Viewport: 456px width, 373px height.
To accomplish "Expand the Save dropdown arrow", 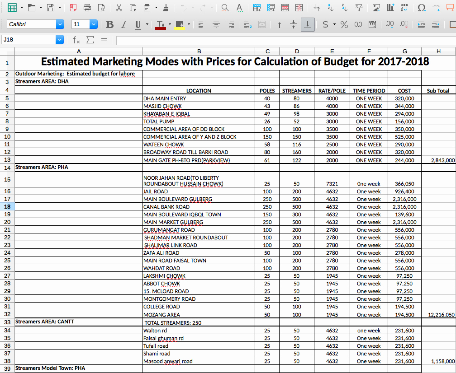I will [x=60, y=8].
